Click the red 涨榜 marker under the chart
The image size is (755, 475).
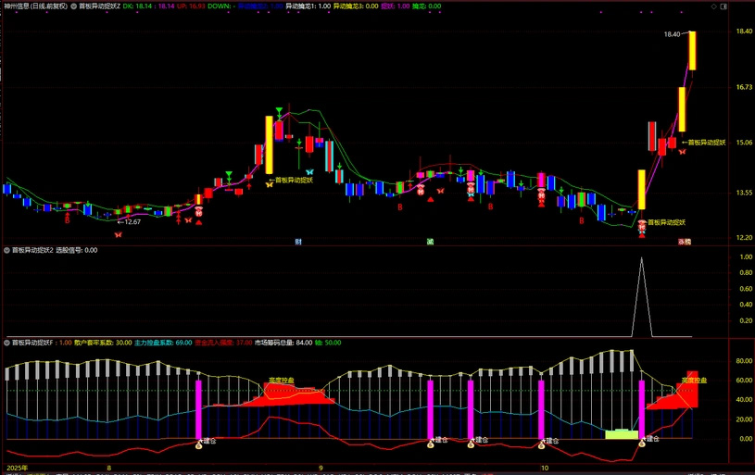(685, 242)
